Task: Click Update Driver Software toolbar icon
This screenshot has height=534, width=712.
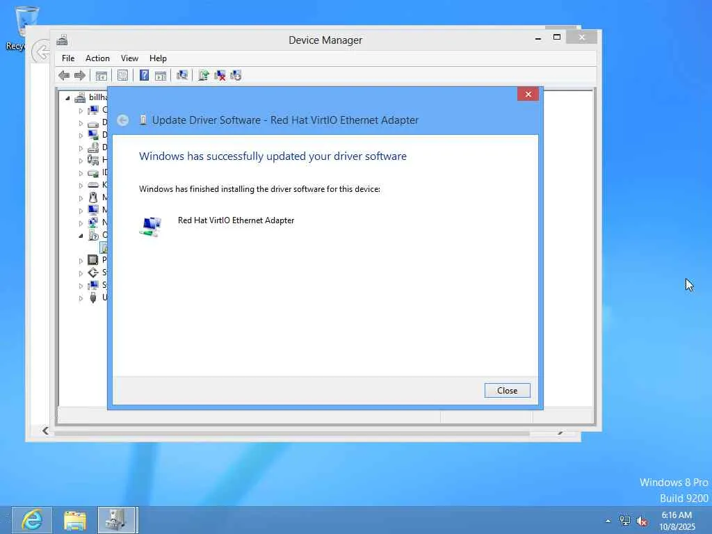Action: click(x=204, y=75)
